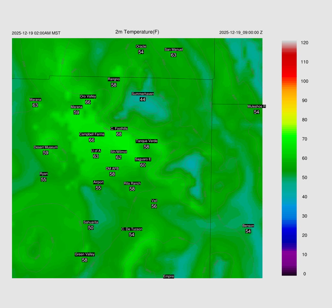
Task: Select the 44 reading under Summerhaven
Action: click(x=143, y=99)
